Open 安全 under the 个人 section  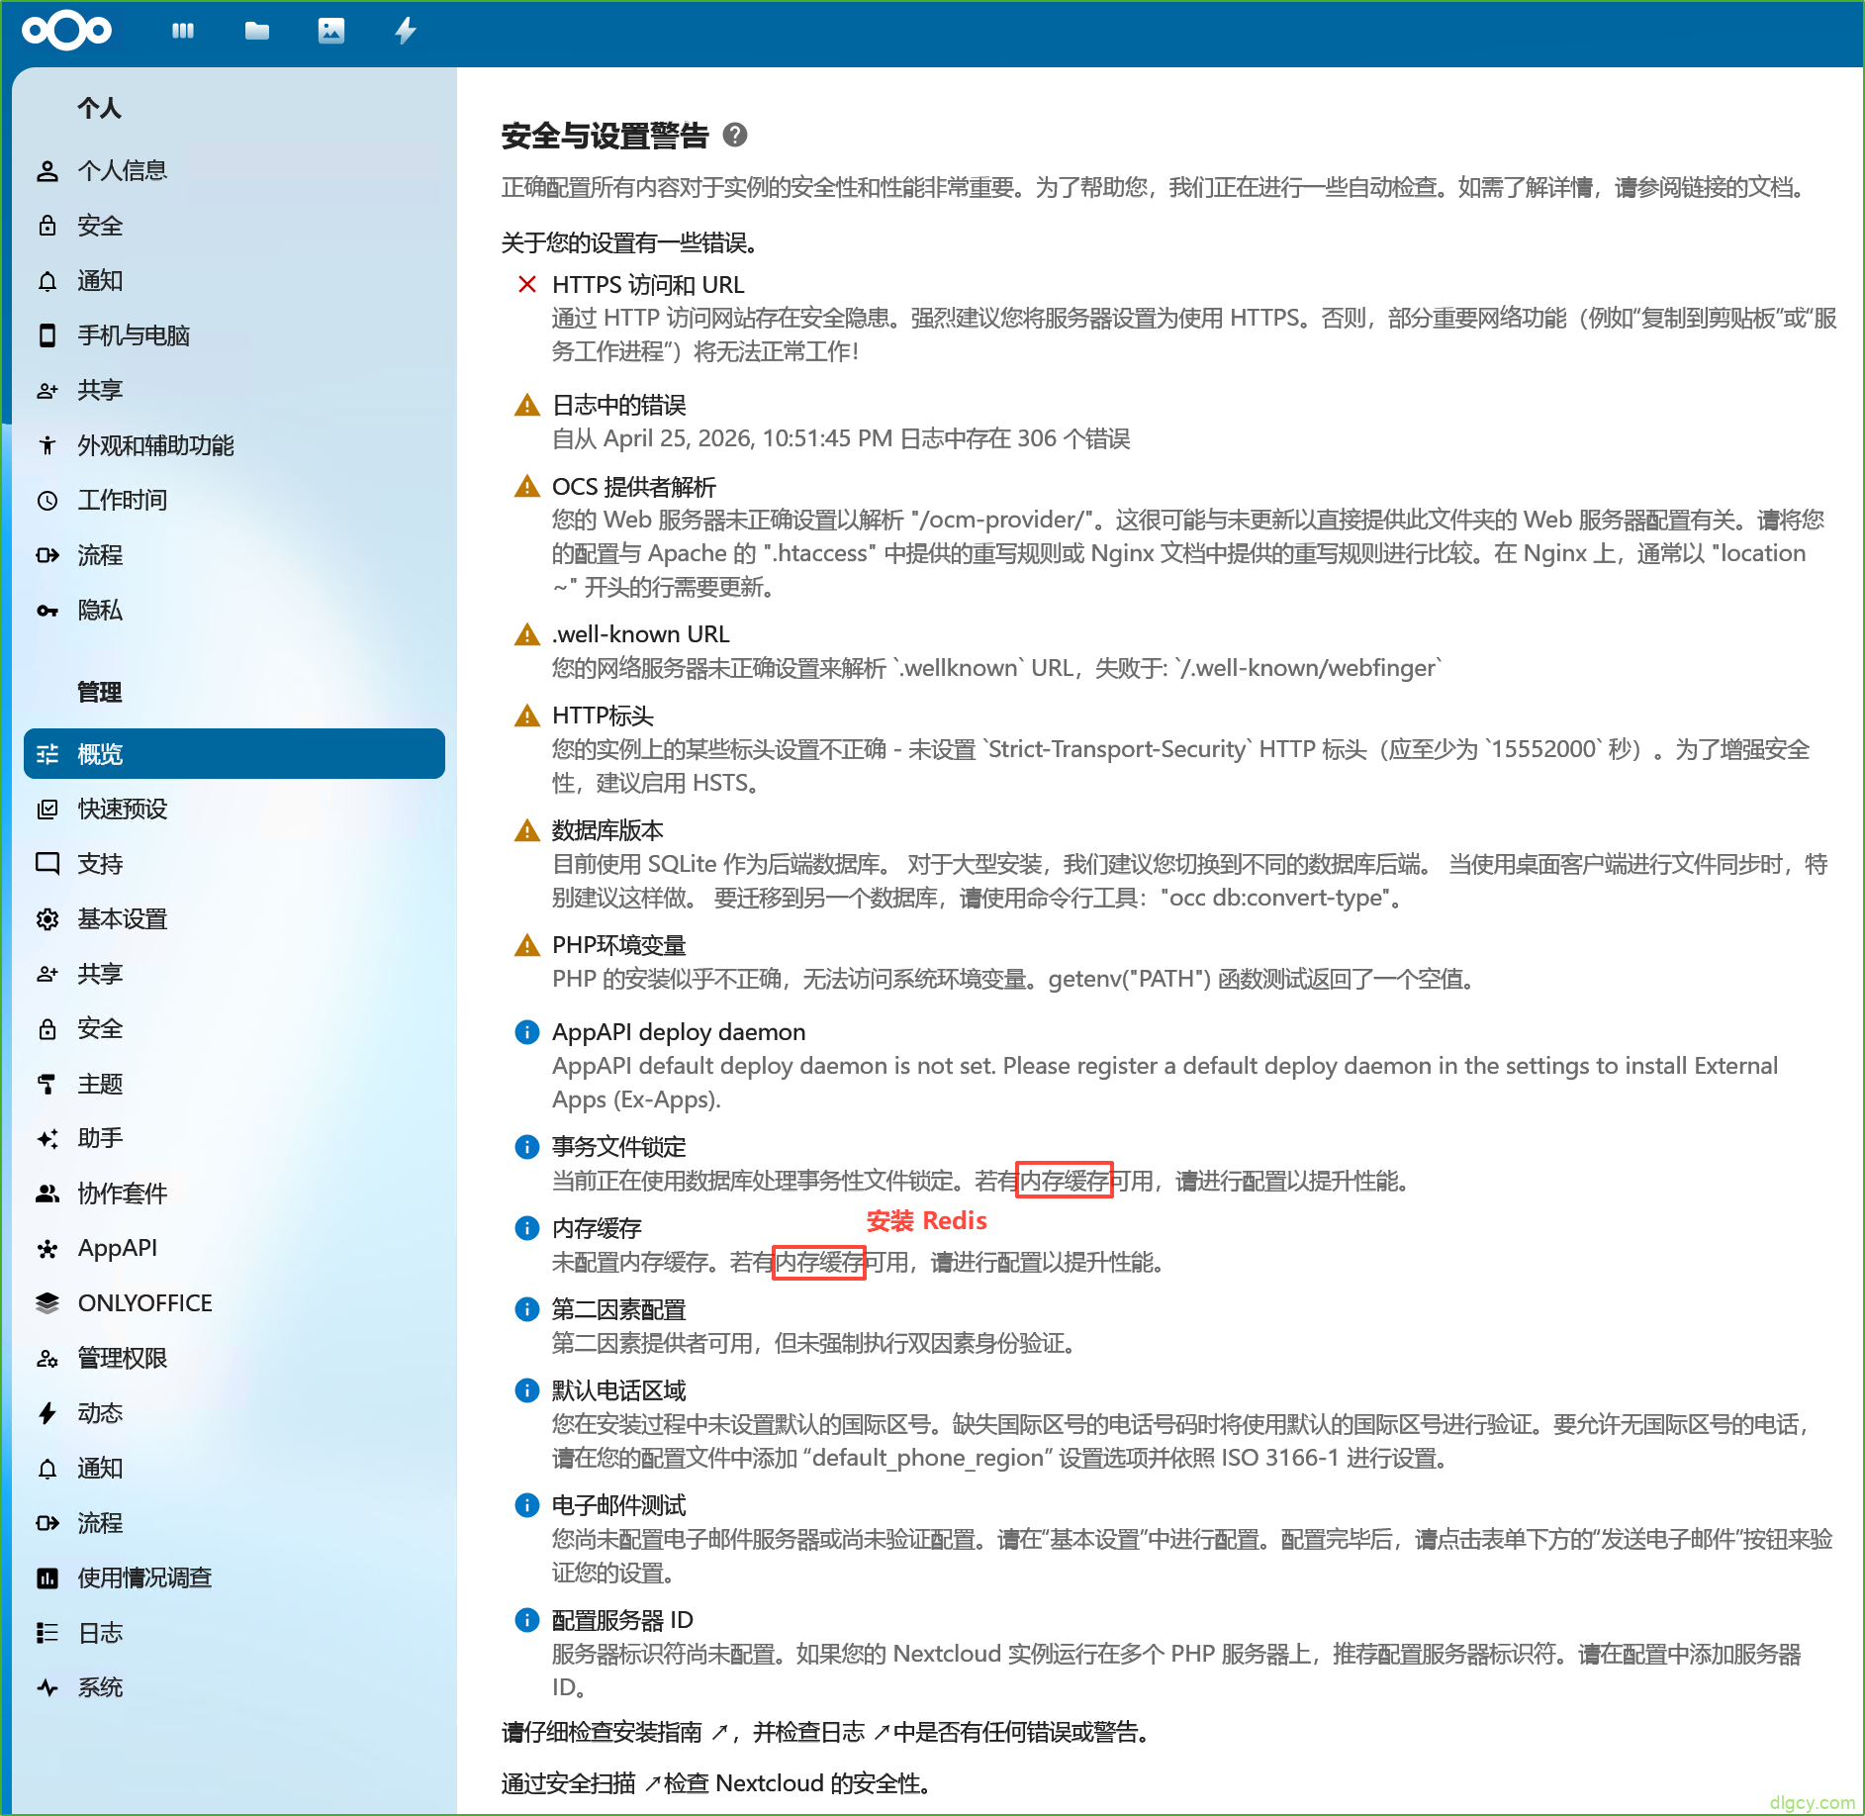(234, 226)
